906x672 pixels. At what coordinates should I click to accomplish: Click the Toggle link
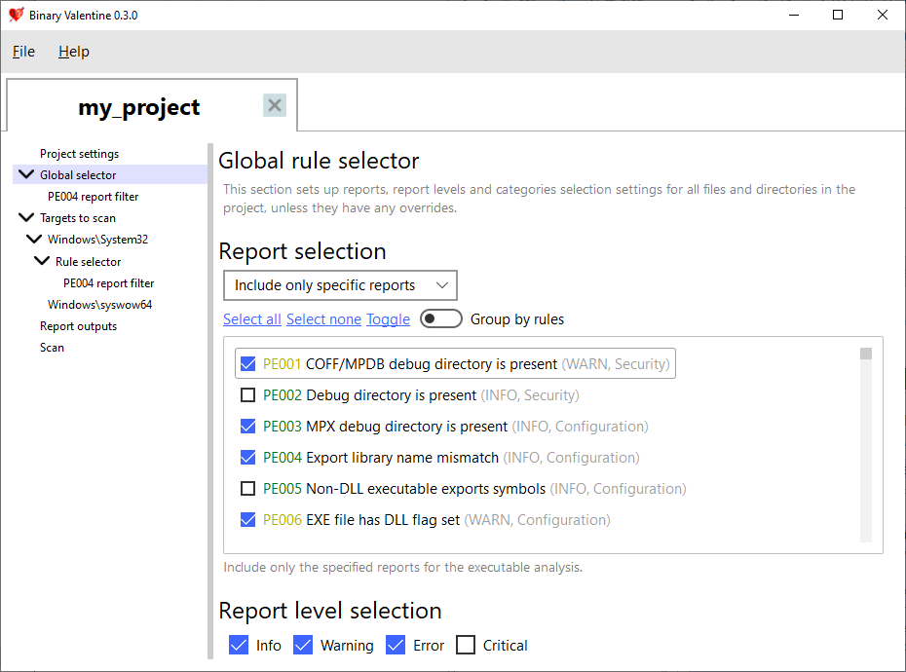389,318
